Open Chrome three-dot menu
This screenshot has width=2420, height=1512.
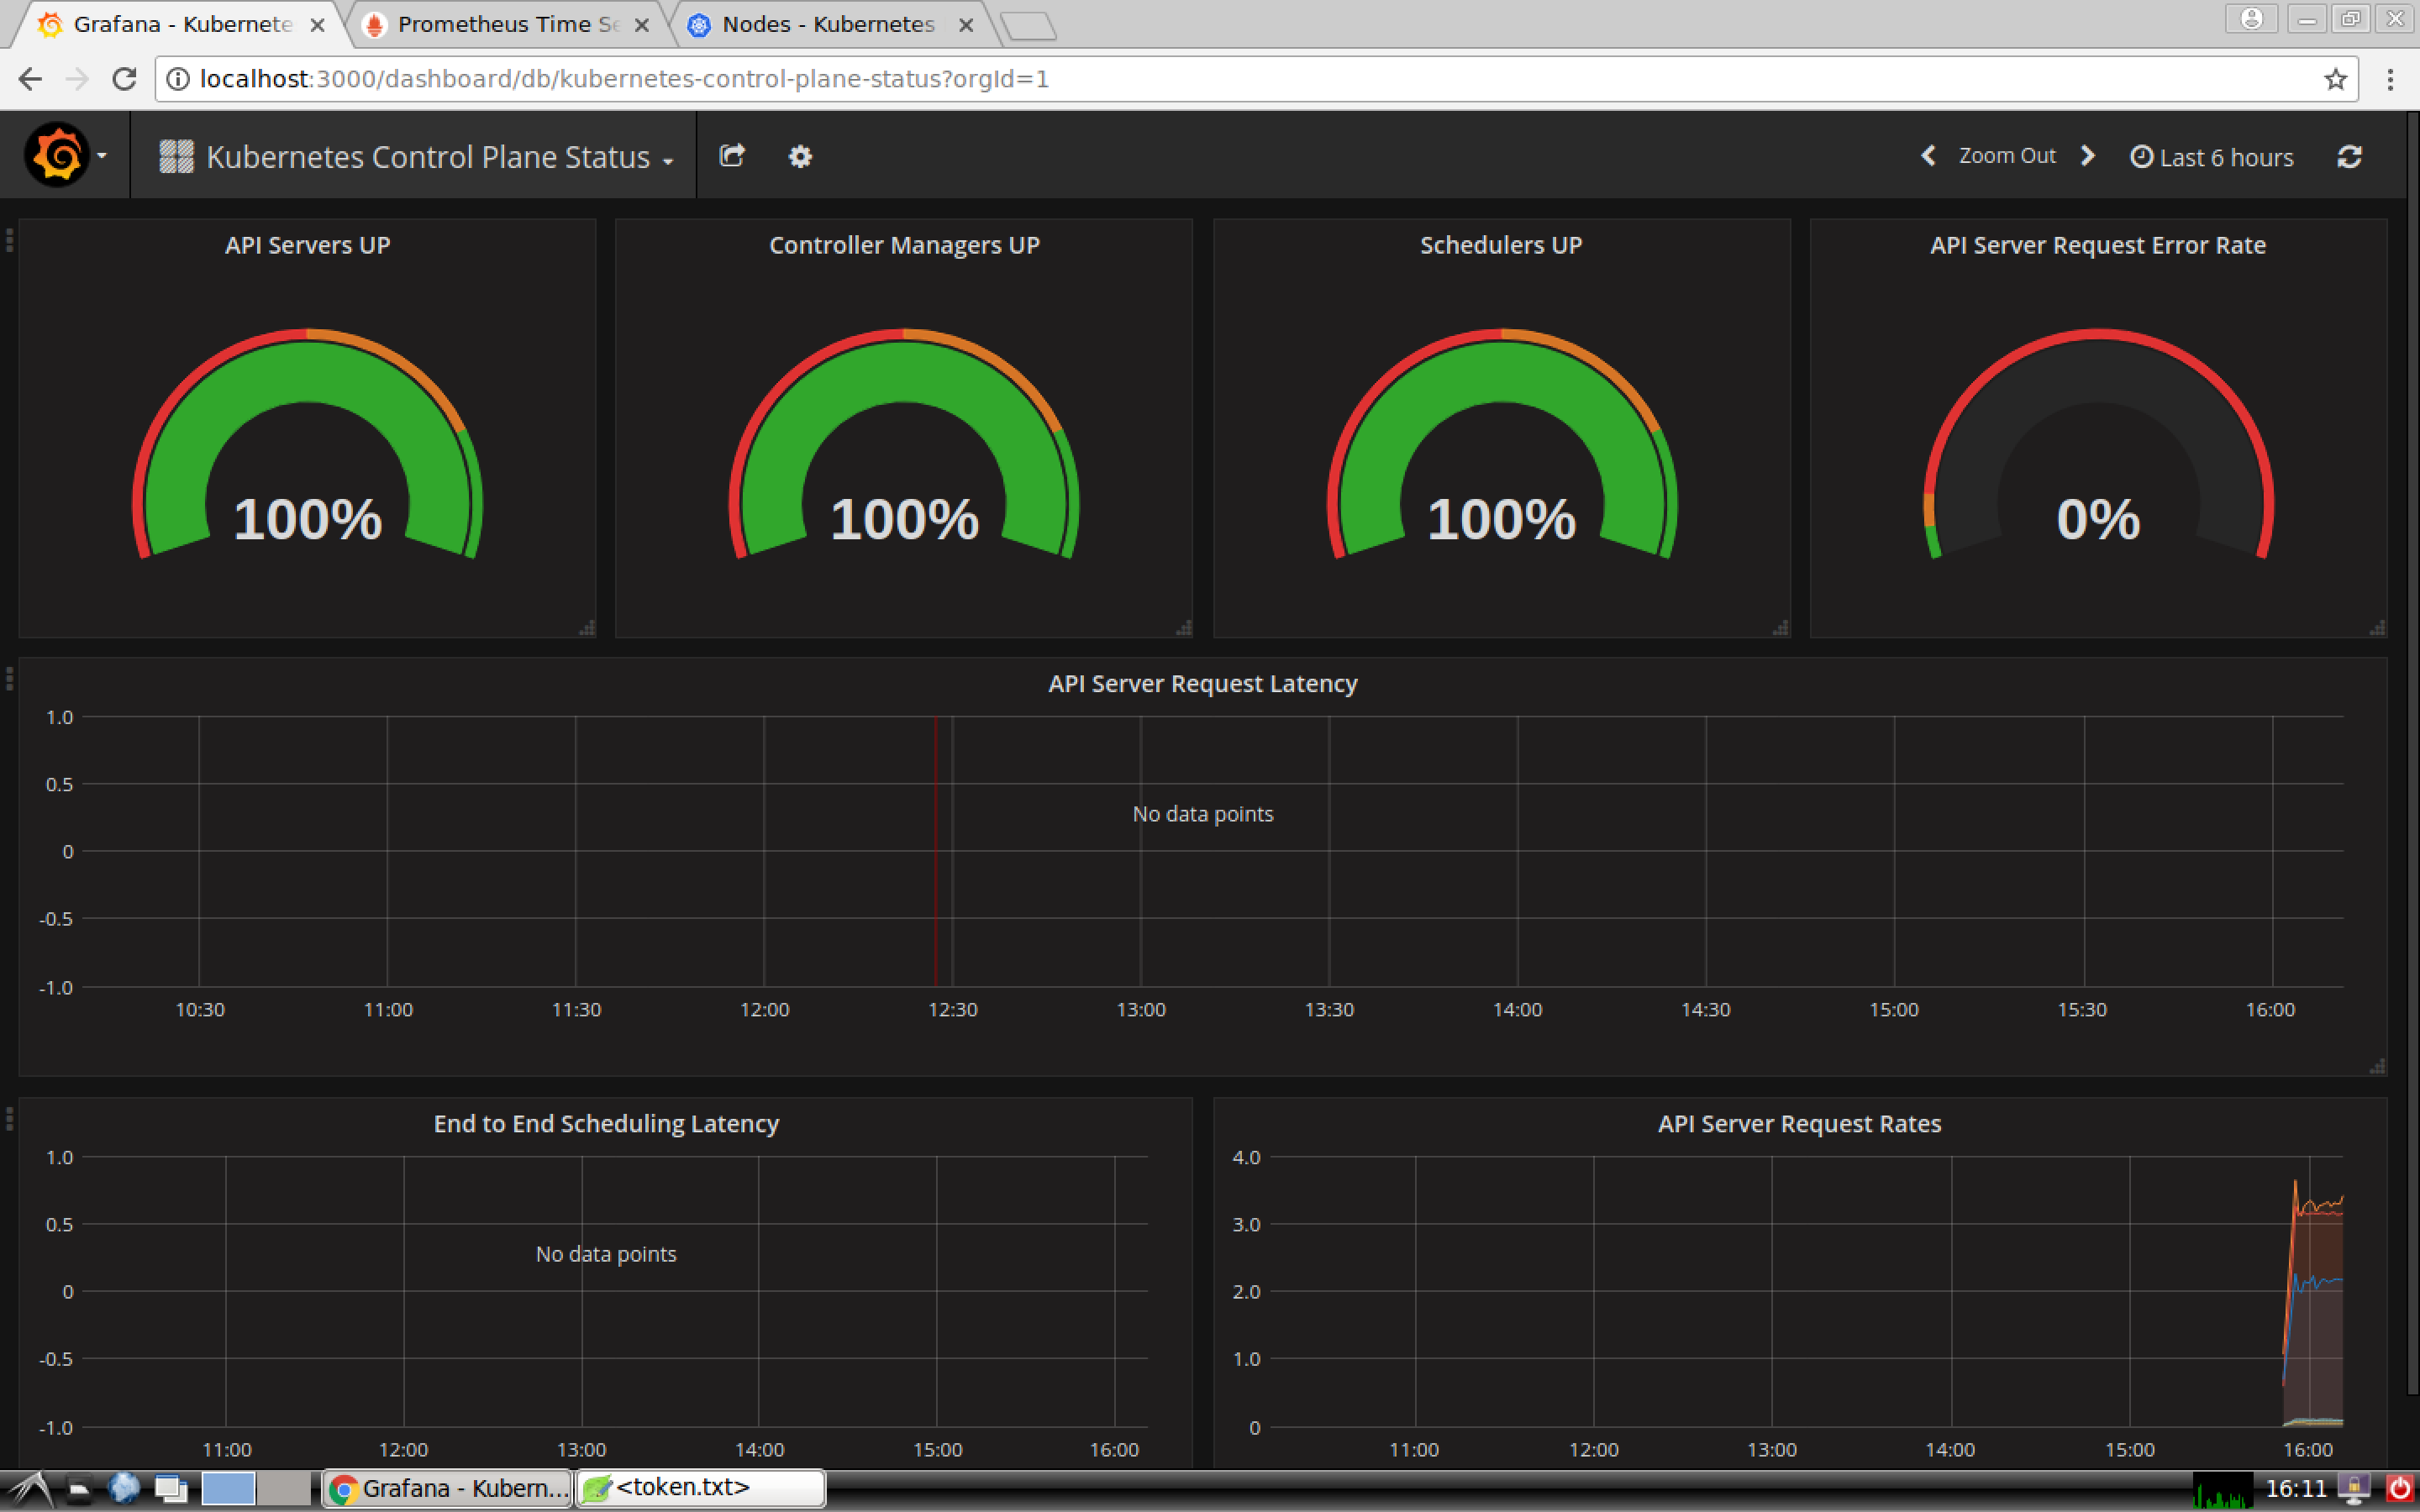[2390, 79]
